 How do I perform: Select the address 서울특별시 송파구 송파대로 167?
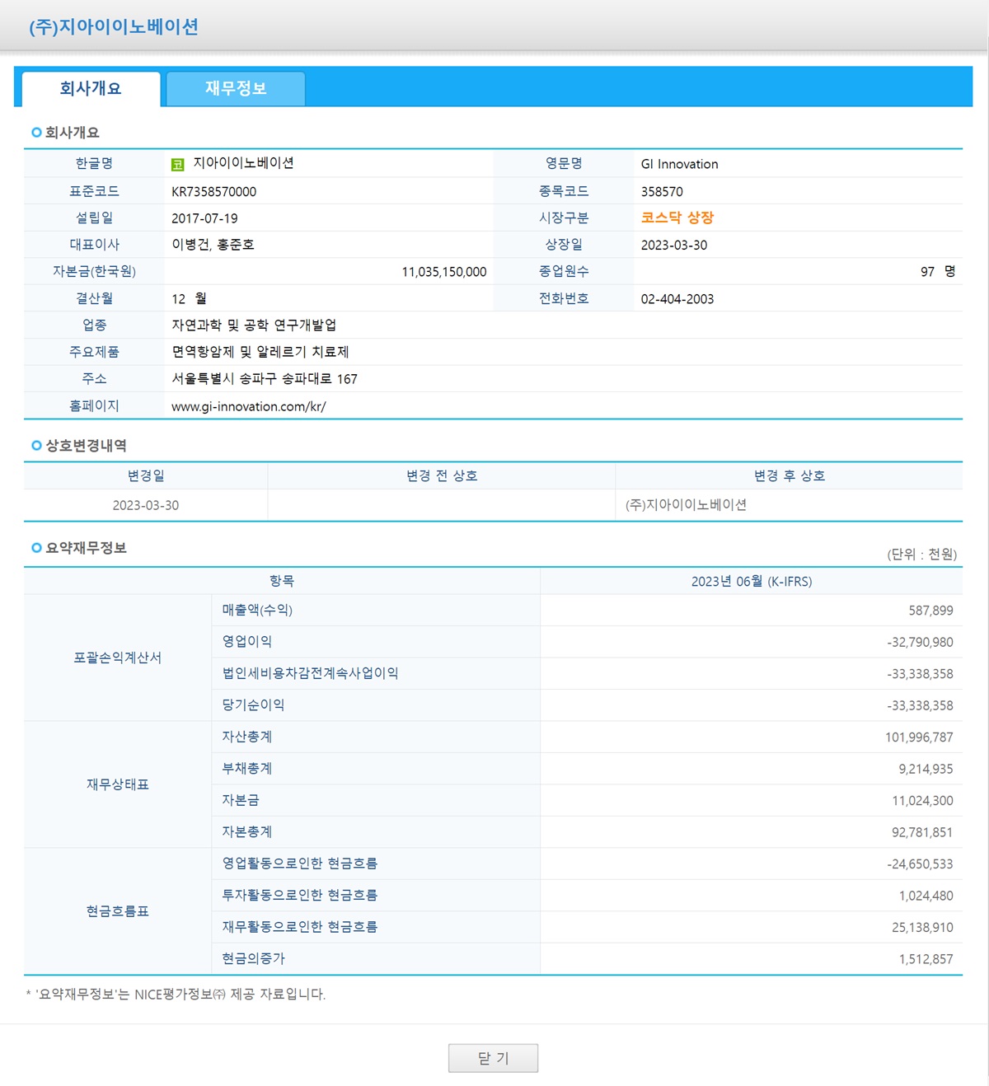265,379
